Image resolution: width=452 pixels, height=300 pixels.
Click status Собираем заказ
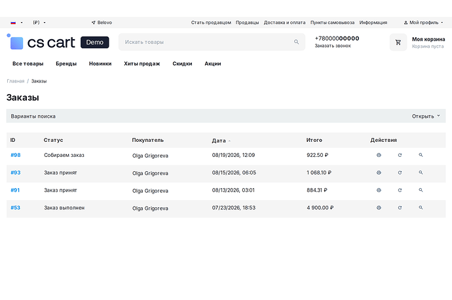click(64, 155)
